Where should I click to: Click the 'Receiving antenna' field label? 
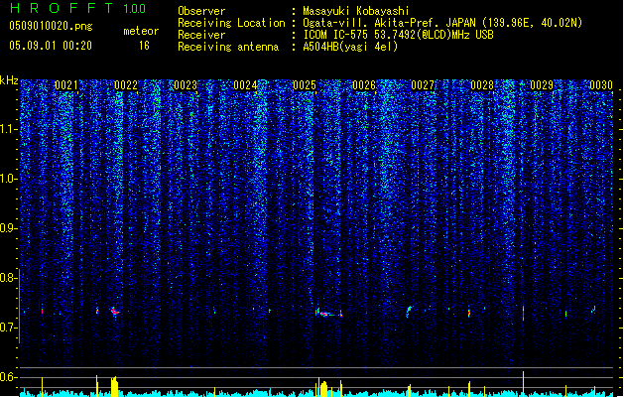point(228,47)
